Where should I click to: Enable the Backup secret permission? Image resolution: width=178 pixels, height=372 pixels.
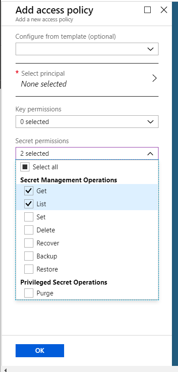[x=29, y=256]
